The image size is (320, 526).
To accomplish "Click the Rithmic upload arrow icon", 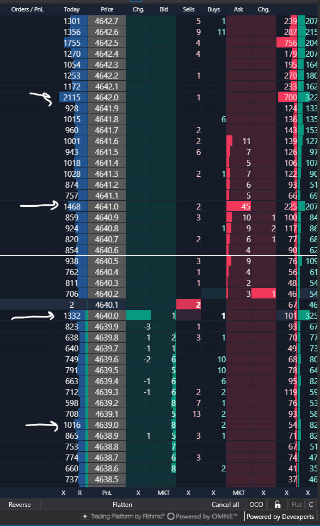I will coord(85,516).
